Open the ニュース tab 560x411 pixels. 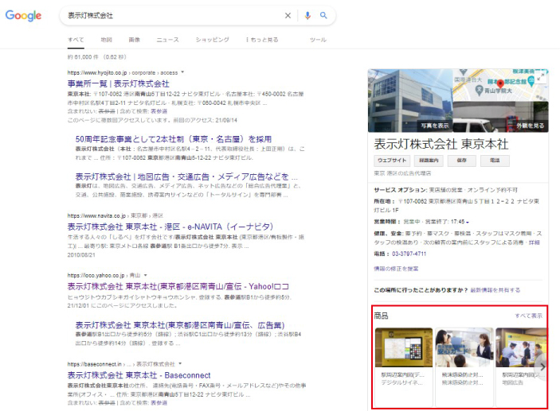coord(167,40)
